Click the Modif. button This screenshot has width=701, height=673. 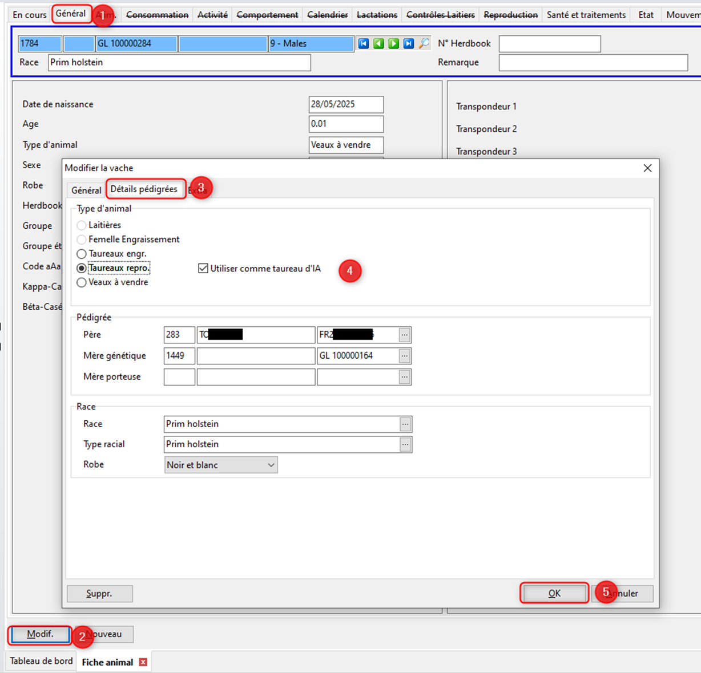40,634
